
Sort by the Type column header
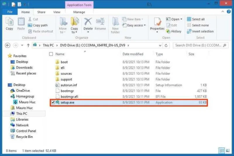pos(159,54)
